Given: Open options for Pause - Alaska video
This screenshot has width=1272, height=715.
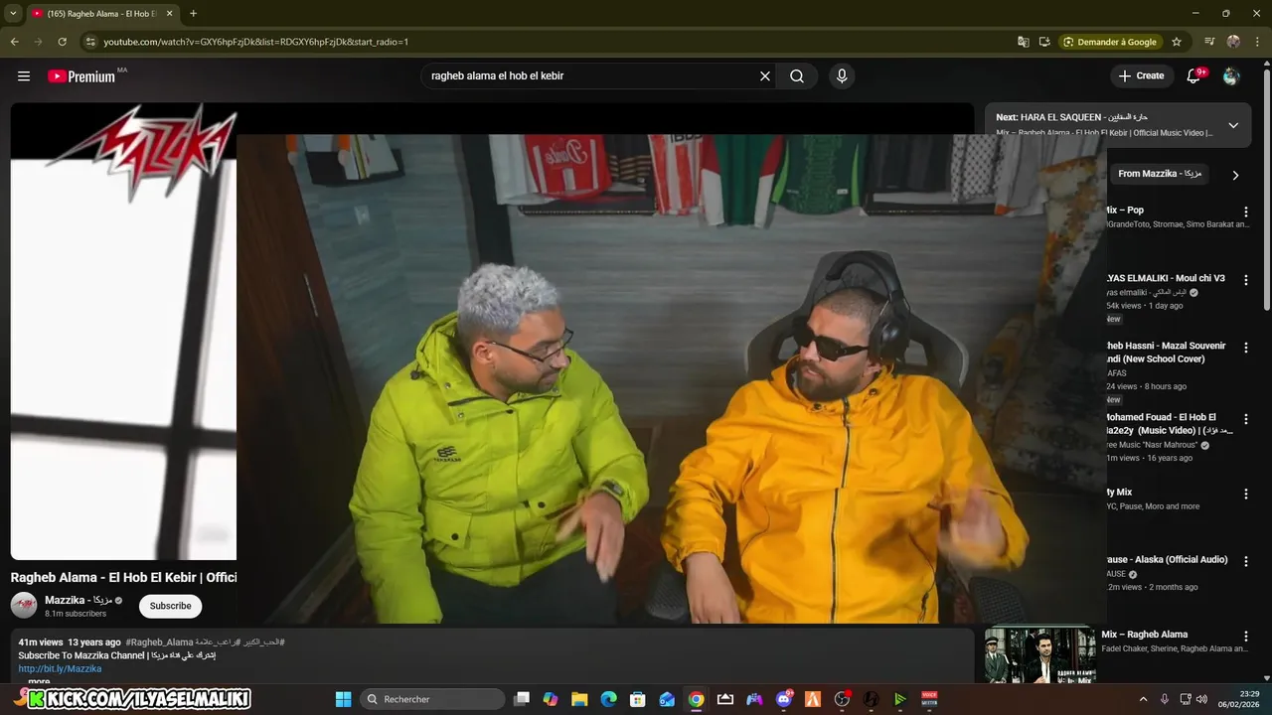Looking at the screenshot, I should [1245, 561].
